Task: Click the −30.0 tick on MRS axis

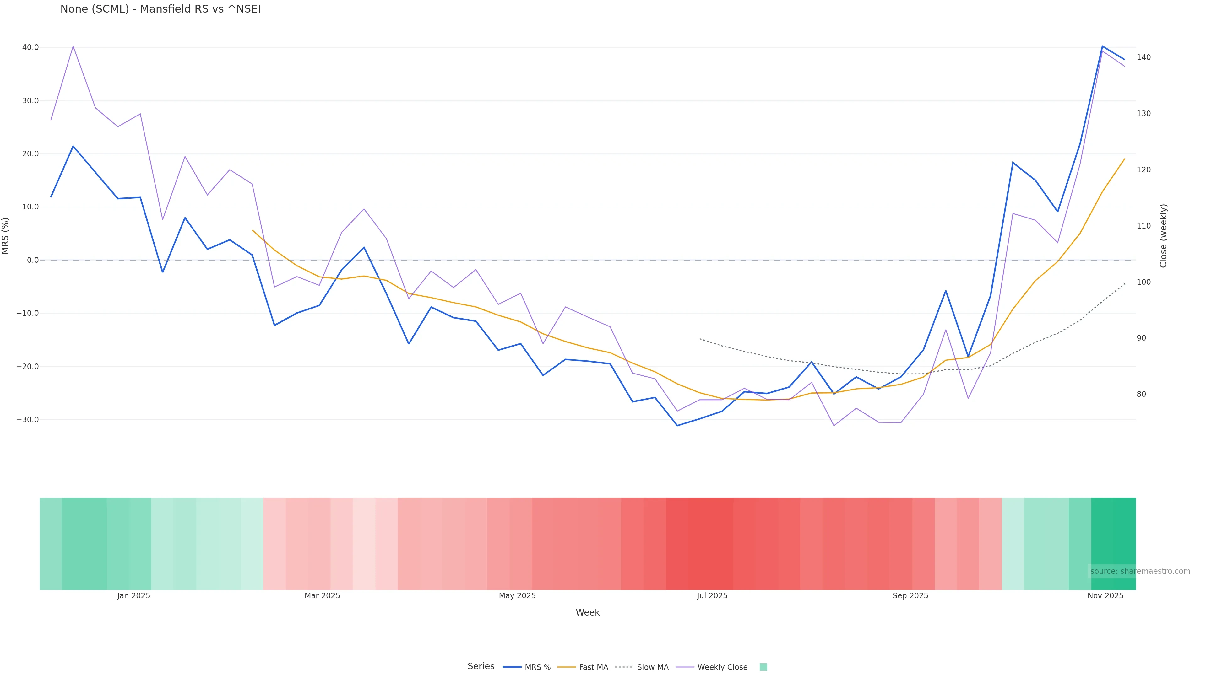Action: [28, 420]
